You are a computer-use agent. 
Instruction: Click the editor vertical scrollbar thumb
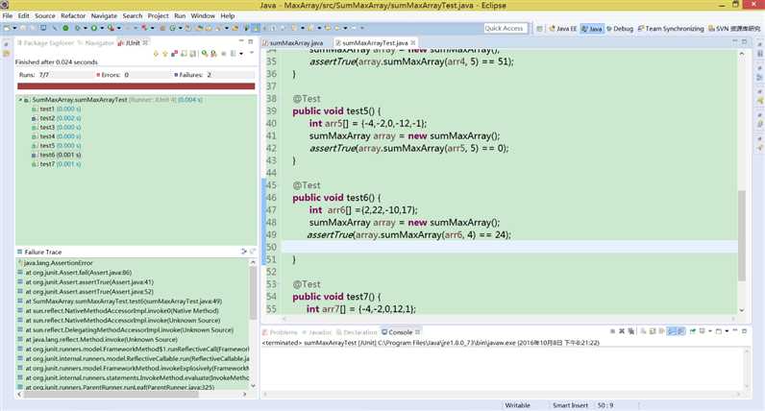click(742, 235)
